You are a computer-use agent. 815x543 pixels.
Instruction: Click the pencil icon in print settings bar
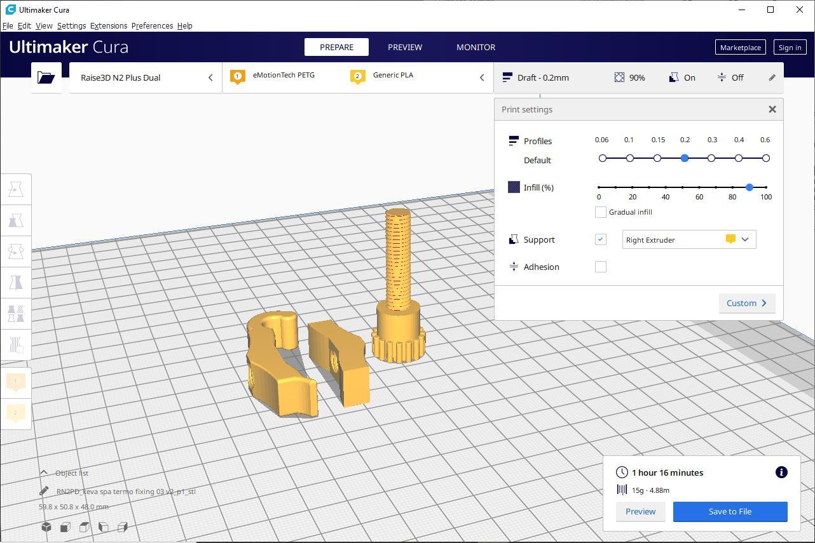click(x=772, y=77)
